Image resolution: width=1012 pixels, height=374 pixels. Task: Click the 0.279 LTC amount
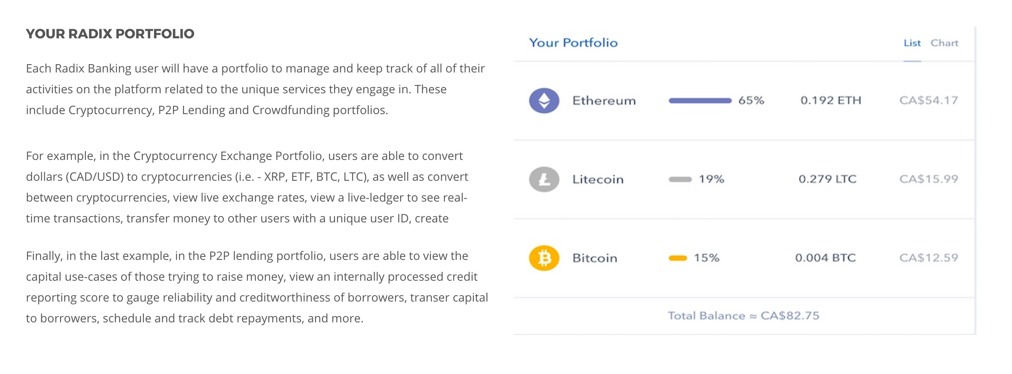pos(827,179)
